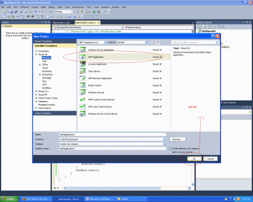Screen dimensions: 253x202
Task: Pick the Class Library template icon
Action: 83,71
